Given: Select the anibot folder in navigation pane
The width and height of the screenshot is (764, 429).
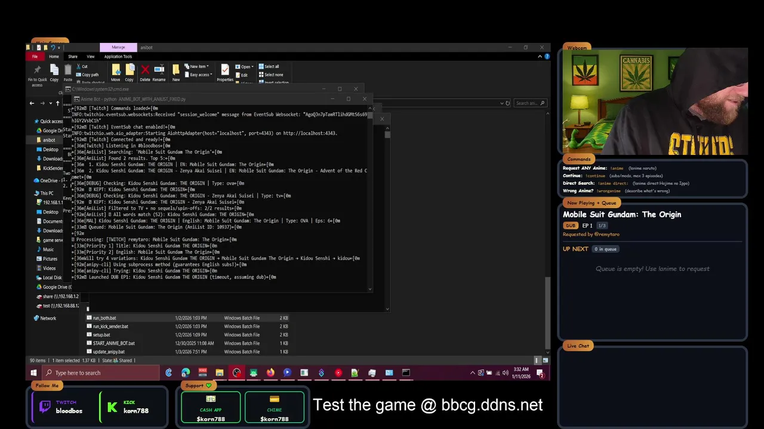Looking at the screenshot, I should pyautogui.click(x=49, y=140).
